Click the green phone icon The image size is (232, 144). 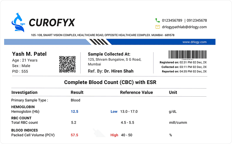(158, 20)
